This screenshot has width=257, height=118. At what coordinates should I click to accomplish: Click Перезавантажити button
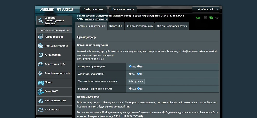tap(123, 9)
